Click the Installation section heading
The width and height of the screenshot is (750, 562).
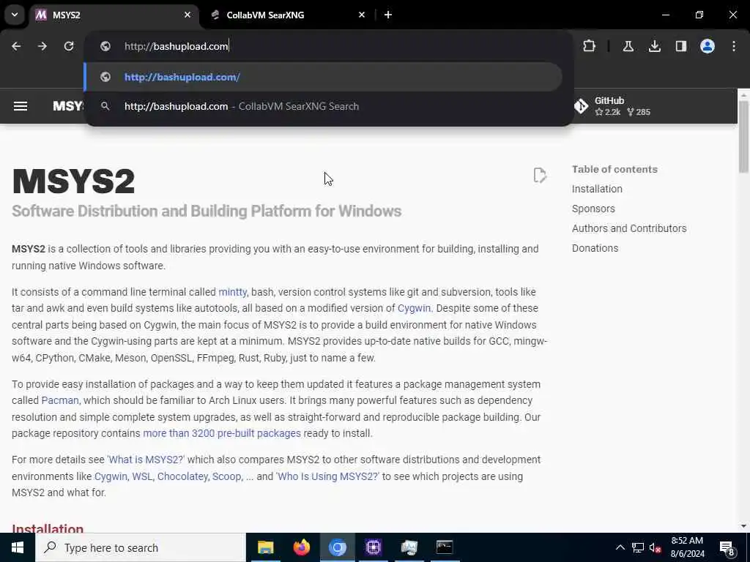48,528
